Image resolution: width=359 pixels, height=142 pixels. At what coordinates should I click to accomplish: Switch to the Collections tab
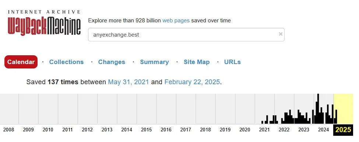click(66, 62)
